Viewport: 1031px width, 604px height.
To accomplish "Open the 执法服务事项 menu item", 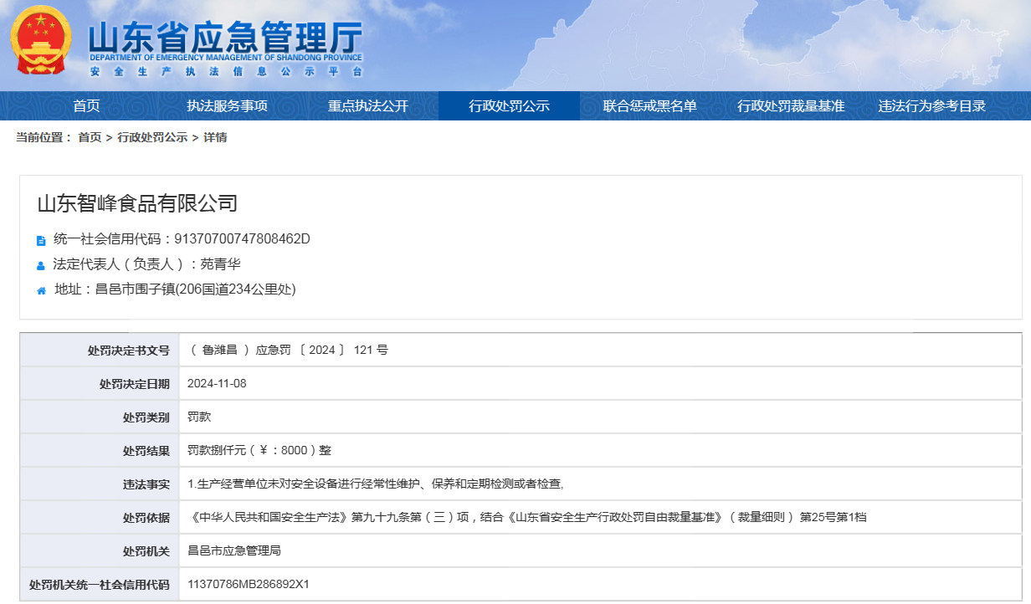I will coord(227,106).
